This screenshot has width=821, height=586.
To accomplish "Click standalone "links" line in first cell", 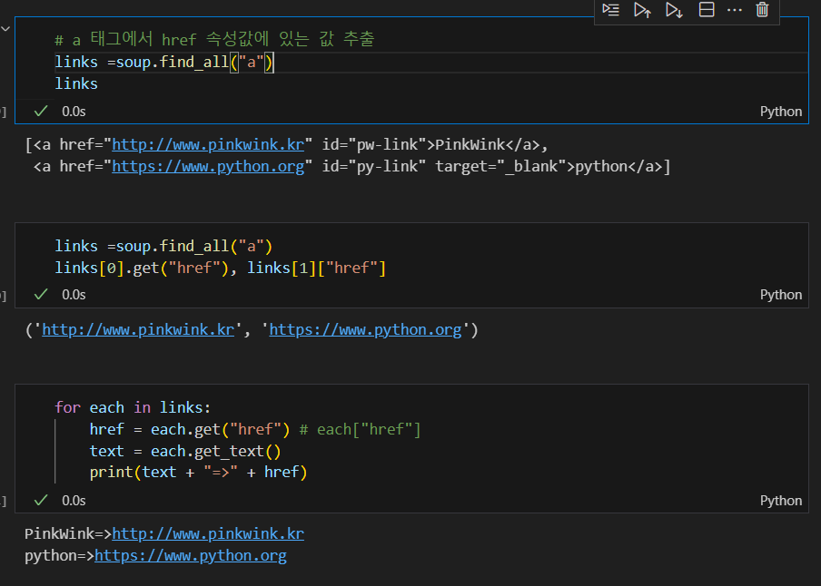I will tap(76, 83).
